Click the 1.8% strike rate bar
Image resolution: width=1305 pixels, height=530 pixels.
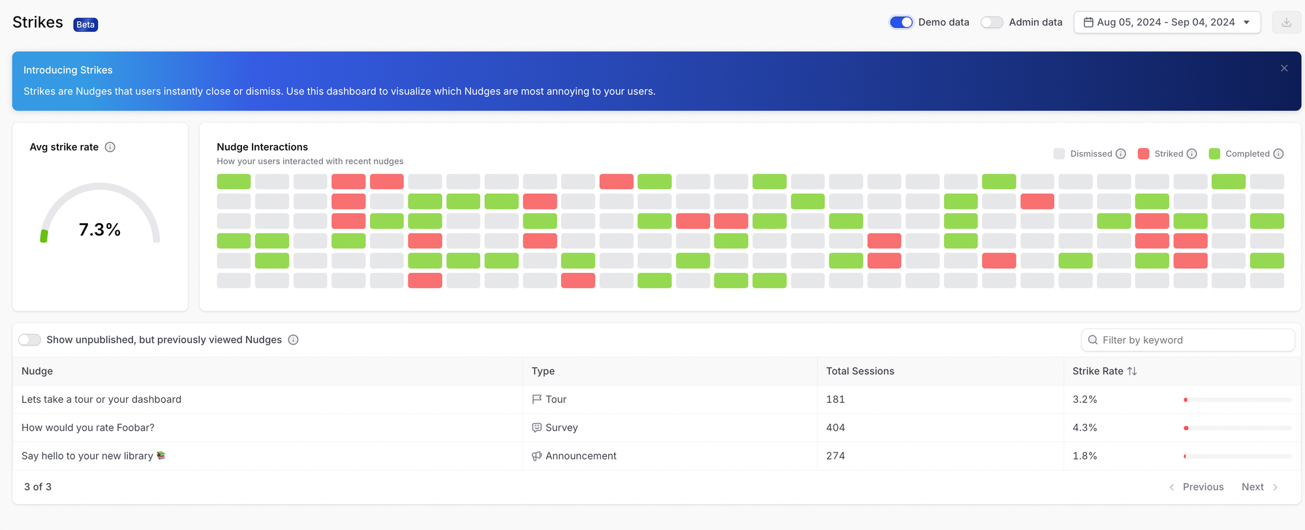(x=1238, y=456)
